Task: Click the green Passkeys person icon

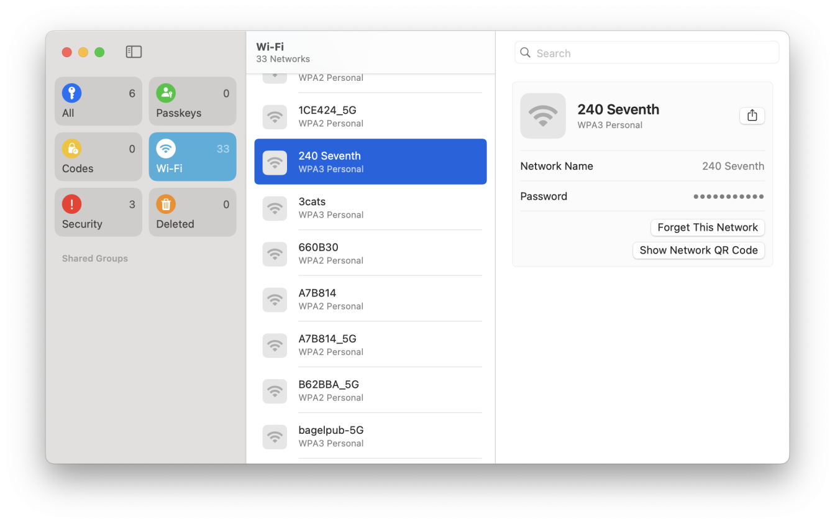Action: (x=166, y=93)
